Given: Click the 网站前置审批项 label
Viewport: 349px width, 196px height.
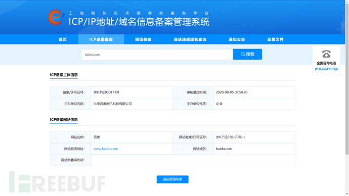Looking at the screenshot, I should pyautogui.click(x=73, y=160).
